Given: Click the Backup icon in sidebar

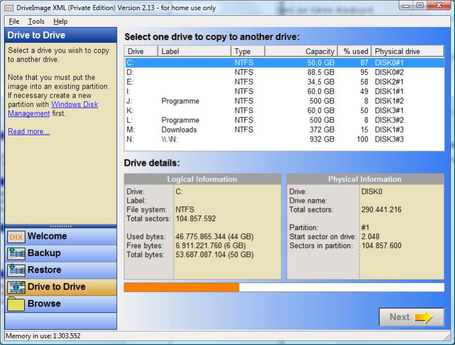Looking at the screenshot, I should click(16, 253).
